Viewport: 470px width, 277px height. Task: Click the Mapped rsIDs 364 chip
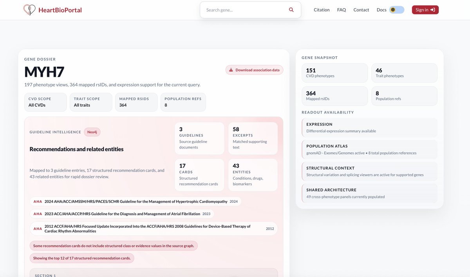coord(136,102)
